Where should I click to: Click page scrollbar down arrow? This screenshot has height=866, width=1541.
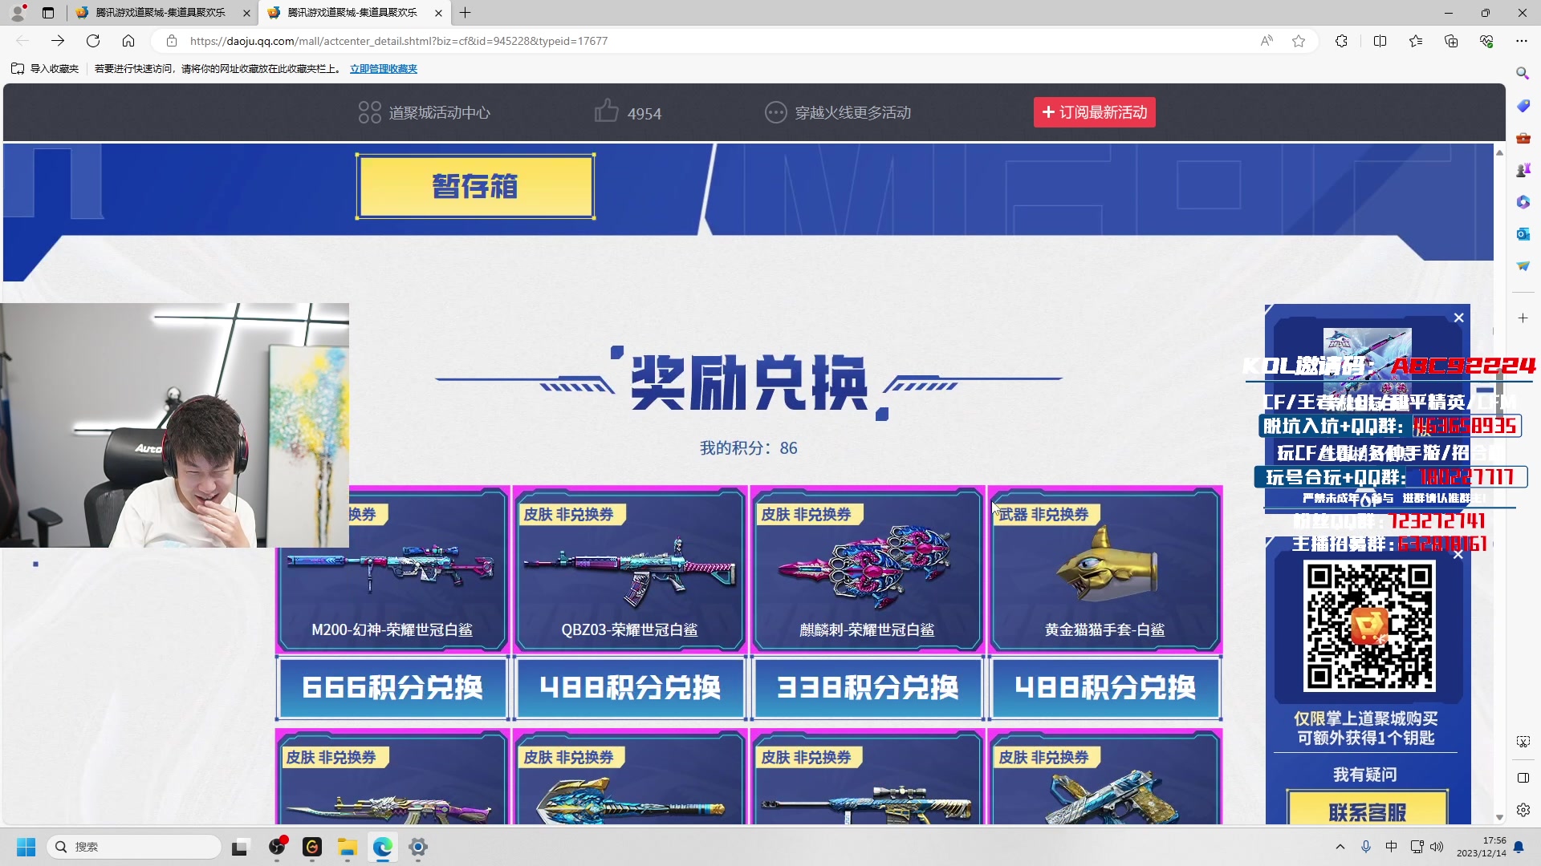tap(1499, 817)
